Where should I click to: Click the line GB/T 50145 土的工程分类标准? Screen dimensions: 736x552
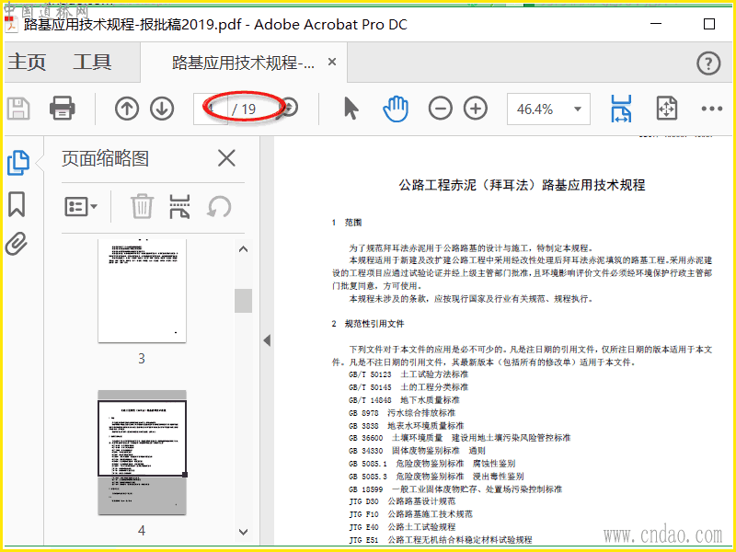click(x=408, y=387)
